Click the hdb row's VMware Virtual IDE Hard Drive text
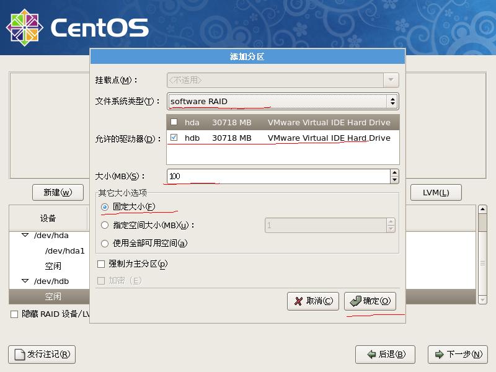Viewport: 496px width, 372px height. point(329,138)
